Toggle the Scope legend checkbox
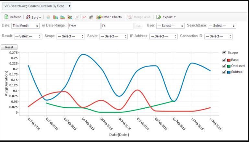 pos(224,53)
